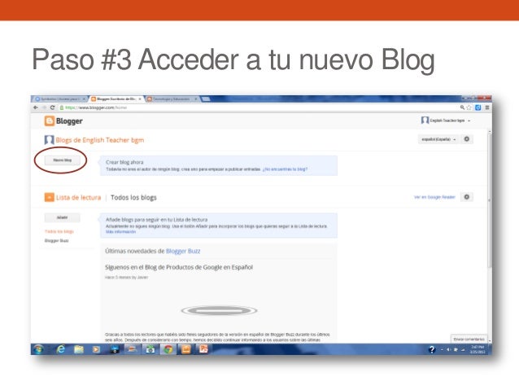Open PowerPoint from the taskbar
Image resolution: width=519 pixels, height=390 pixels.
(203, 349)
